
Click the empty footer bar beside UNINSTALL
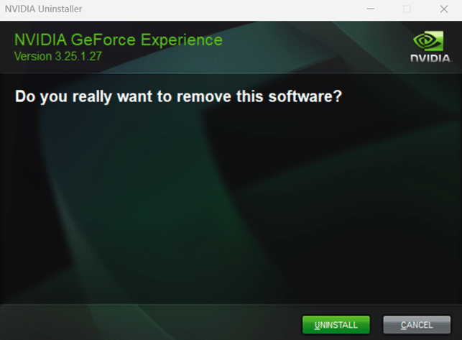coord(147,323)
